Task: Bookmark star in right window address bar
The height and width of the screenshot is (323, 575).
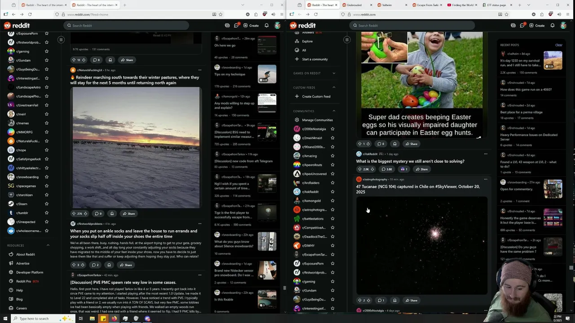Action: tap(506, 14)
